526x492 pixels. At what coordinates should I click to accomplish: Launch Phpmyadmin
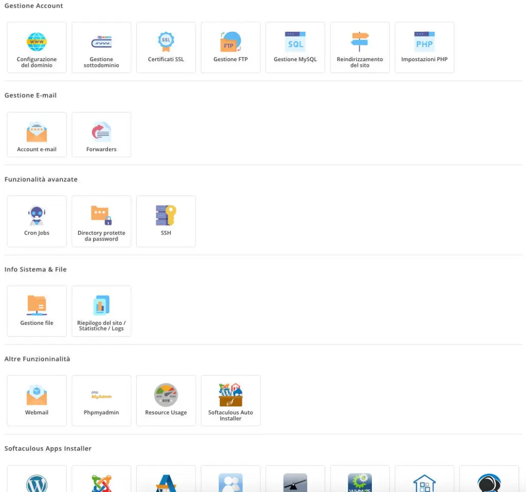[101, 400]
